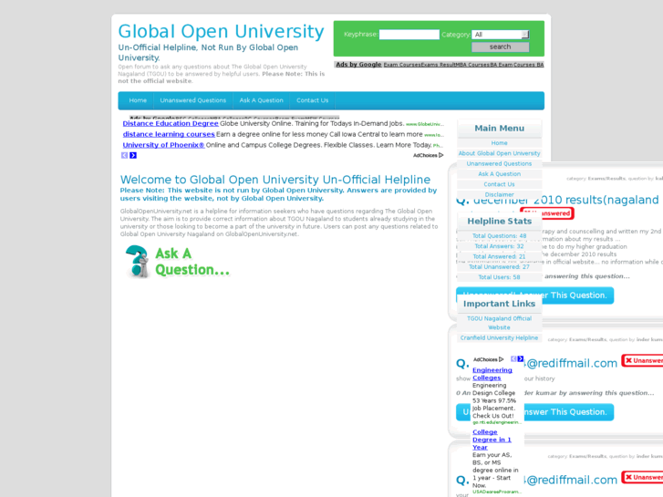The image size is (663, 497).
Task: Click 'Total Users: 58' stat
Action: [x=500, y=277]
